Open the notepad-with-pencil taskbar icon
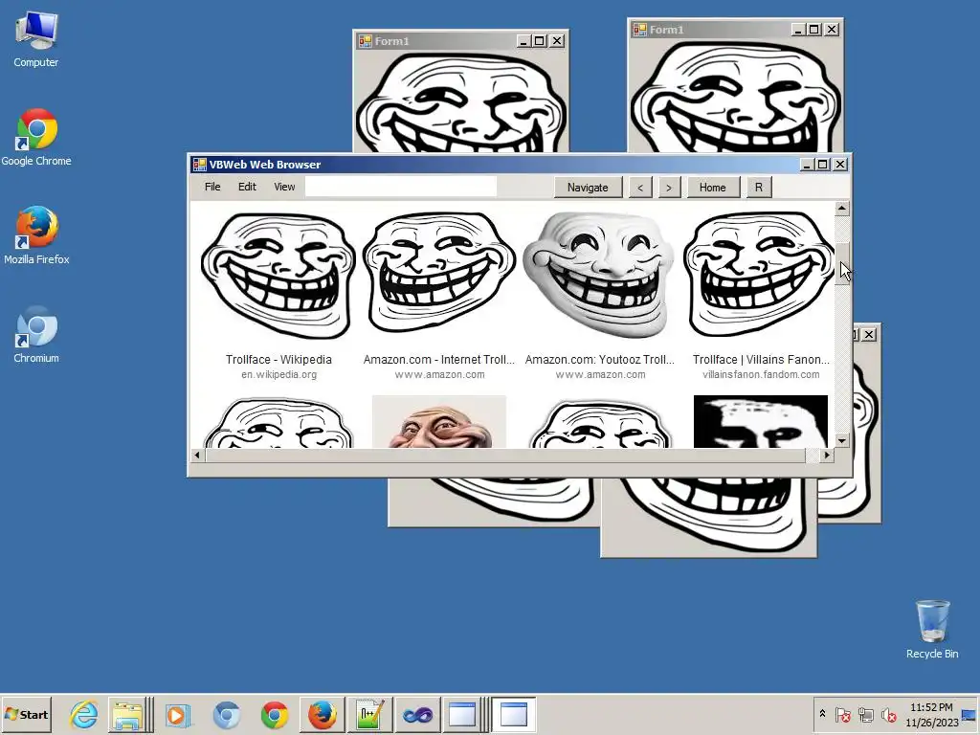 click(369, 715)
